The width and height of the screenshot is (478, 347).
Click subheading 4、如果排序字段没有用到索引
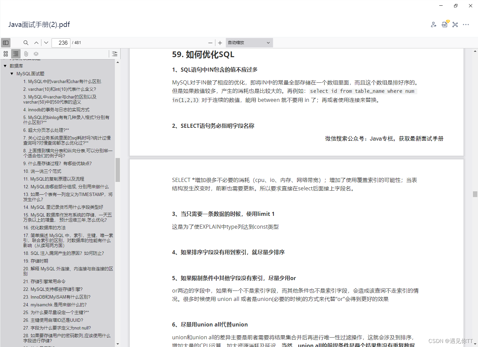pyautogui.click(x=228, y=252)
